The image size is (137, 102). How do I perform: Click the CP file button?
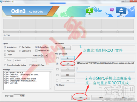pos(68,69)
